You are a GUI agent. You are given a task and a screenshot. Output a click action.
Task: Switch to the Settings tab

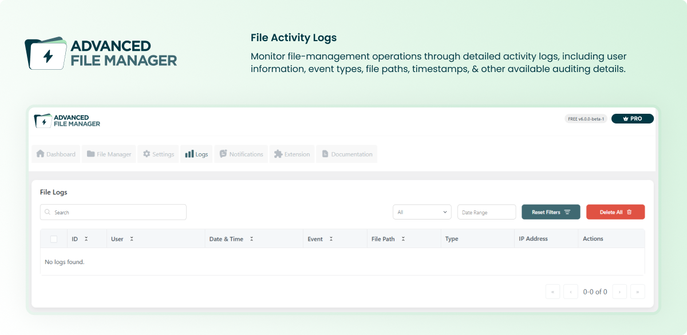158,154
